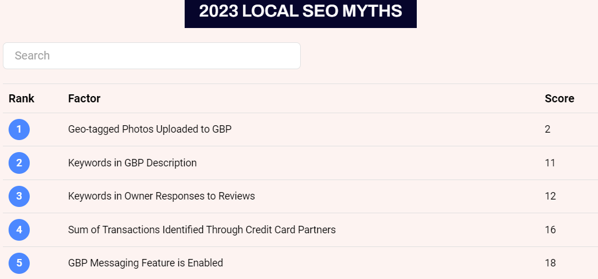598x279 pixels.
Task: Click the Search input field
Action: 152,55
